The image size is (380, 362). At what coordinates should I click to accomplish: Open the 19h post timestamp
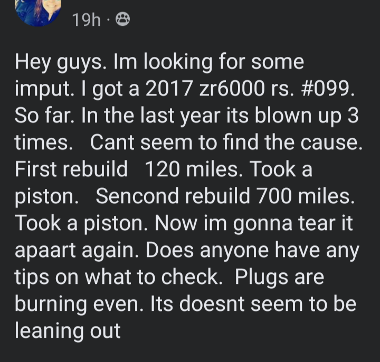click(x=86, y=20)
